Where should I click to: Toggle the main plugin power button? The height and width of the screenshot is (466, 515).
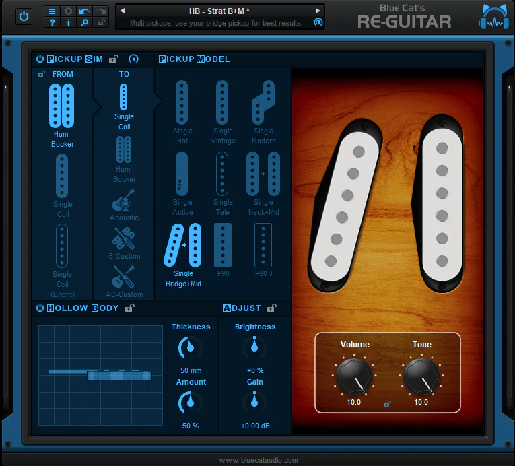pyautogui.click(x=24, y=16)
